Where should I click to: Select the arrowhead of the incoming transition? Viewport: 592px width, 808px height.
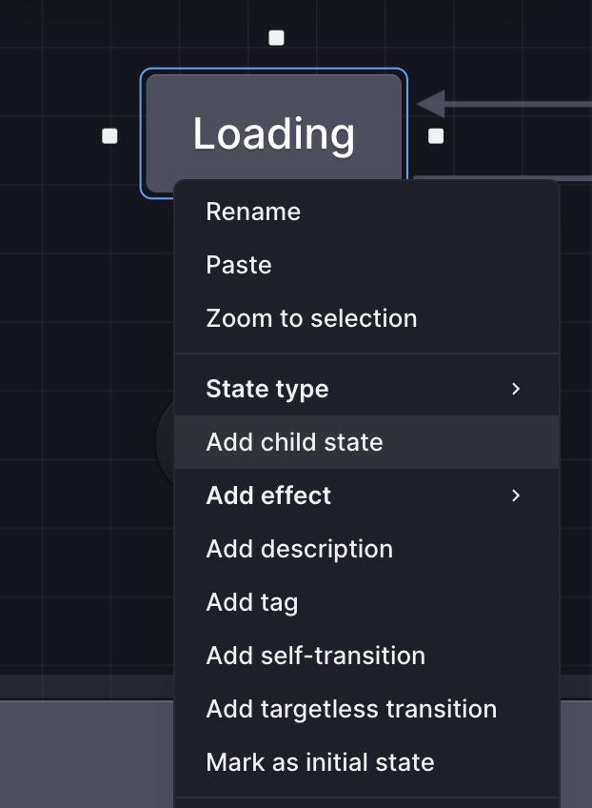pos(432,103)
